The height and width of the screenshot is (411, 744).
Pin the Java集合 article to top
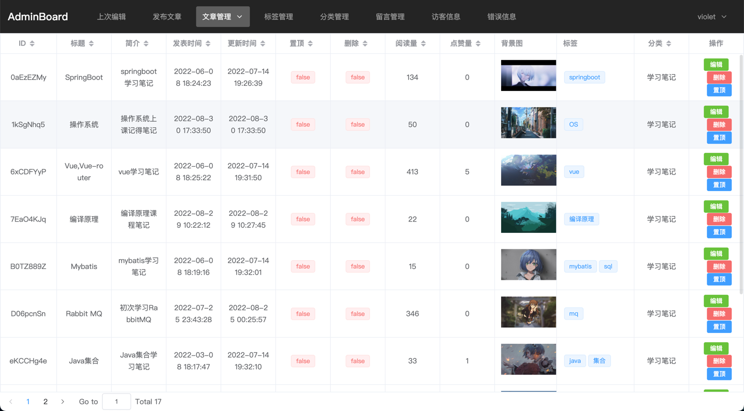point(719,374)
